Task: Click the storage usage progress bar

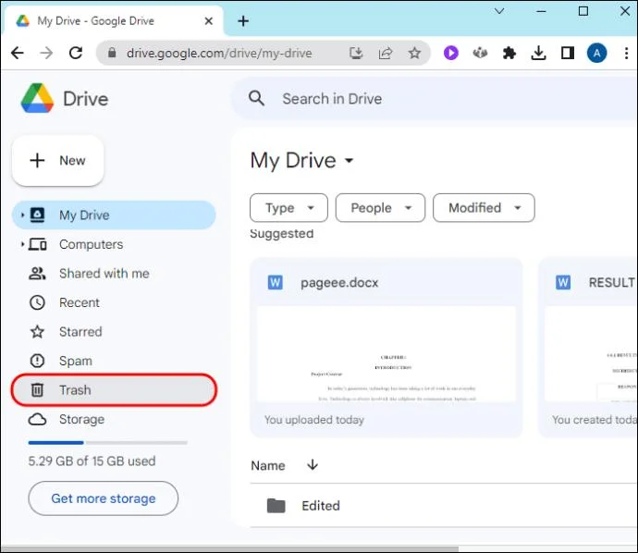Action: pos(108,442)
